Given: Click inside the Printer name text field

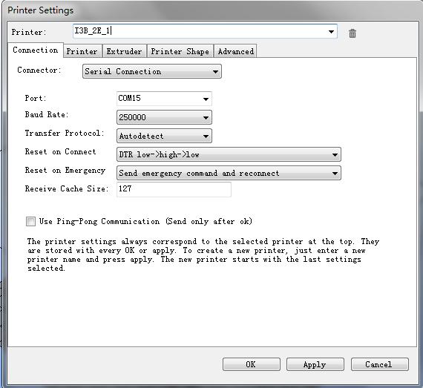Looking at the screenshot, I should coord(200,31).
